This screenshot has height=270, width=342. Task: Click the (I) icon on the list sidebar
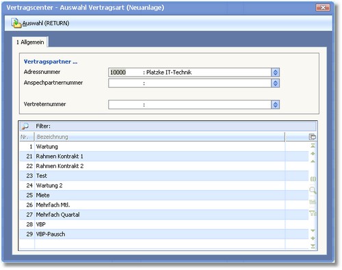point(313,179)
